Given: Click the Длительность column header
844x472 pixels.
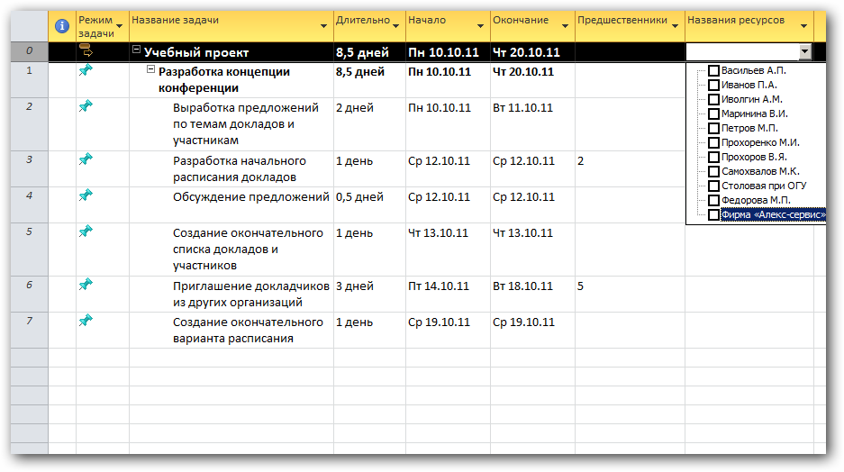Looking at the screenshot, I should 370,26.
